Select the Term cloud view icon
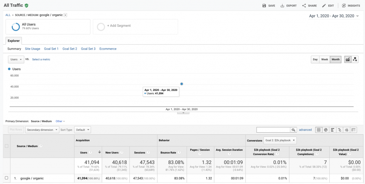365x184 pixels. pyautogui.click(x=346, y=130)
